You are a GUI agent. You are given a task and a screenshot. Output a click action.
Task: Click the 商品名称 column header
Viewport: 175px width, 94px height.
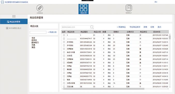click(71, 32)
